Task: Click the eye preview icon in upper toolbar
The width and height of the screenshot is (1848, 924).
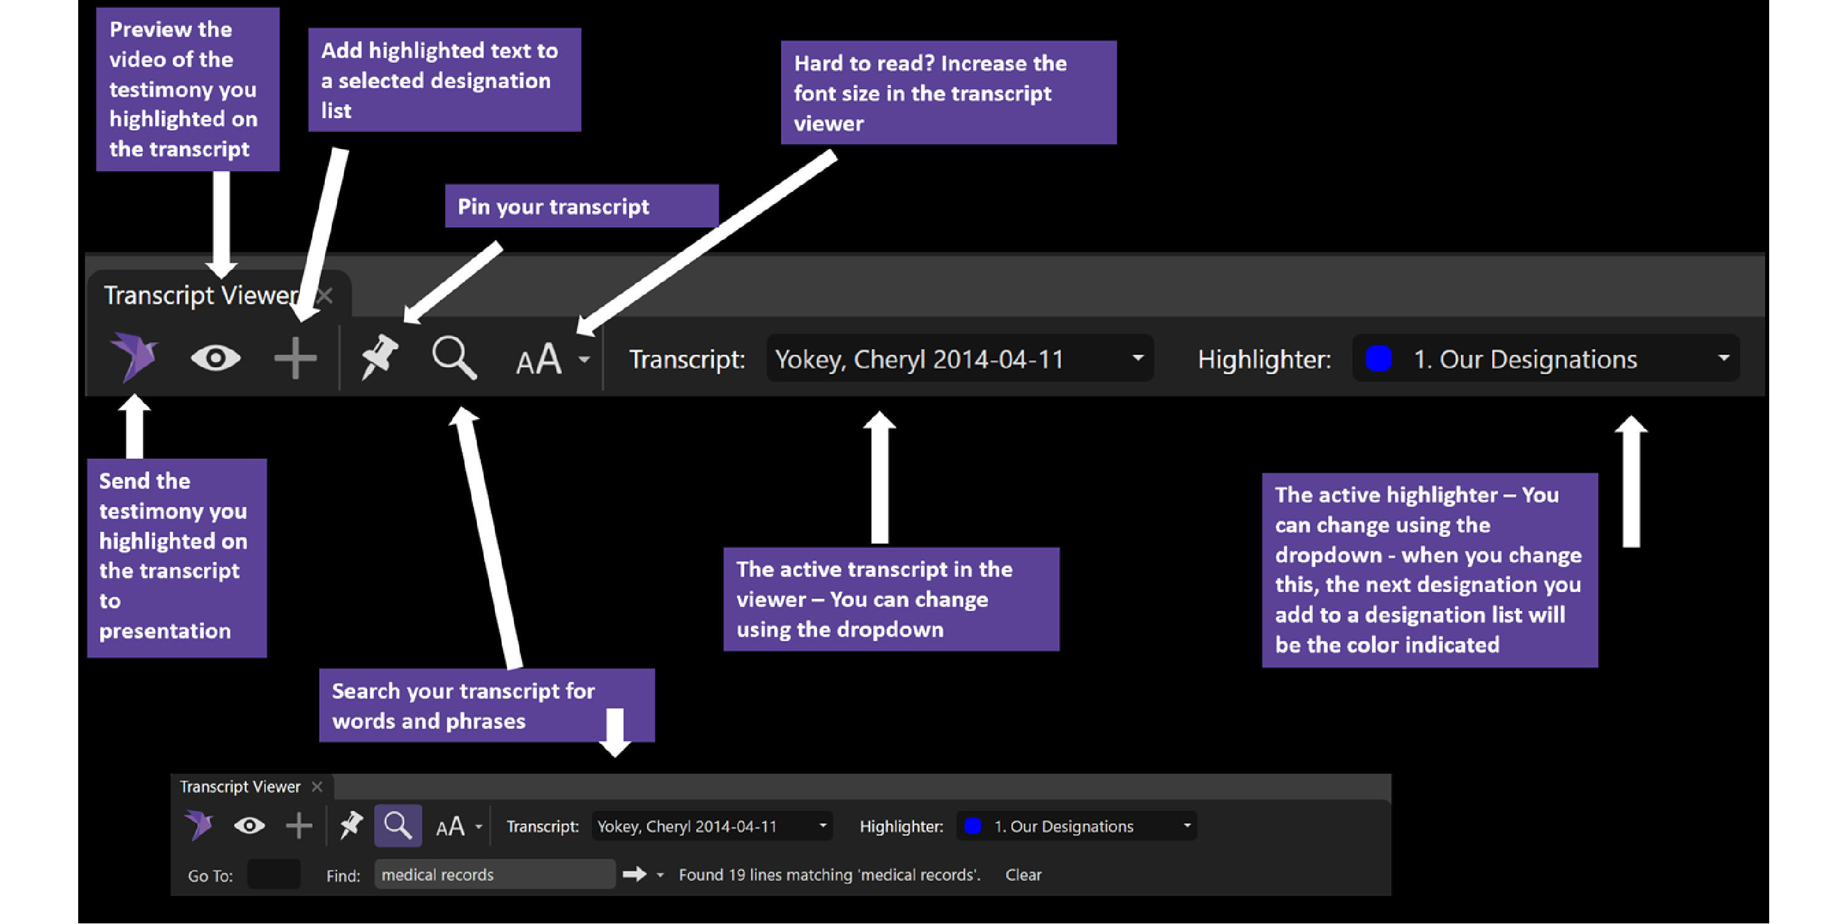Action: click(215, 357)
